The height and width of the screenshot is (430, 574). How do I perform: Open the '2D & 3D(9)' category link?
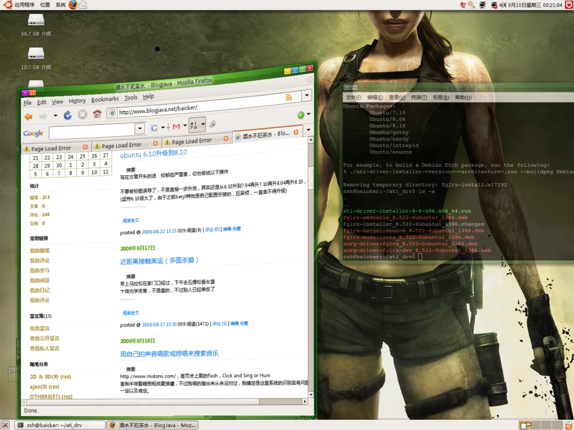point(44,377)
